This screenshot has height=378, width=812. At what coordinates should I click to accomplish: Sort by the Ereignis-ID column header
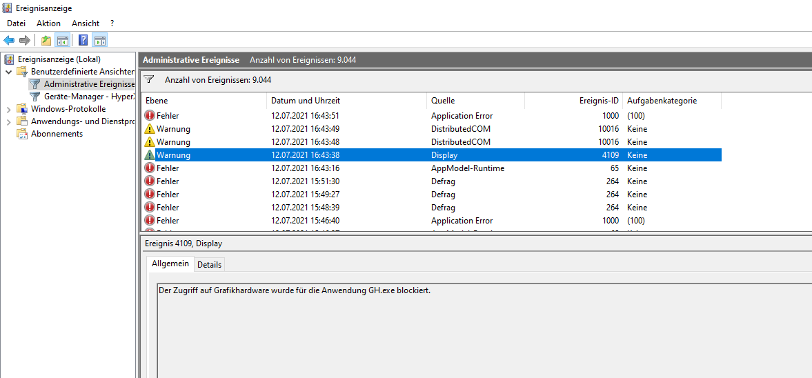click(573, 101)
